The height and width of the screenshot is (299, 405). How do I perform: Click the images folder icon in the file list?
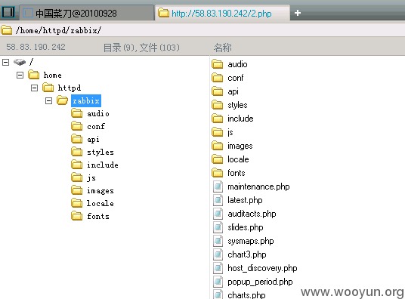217,146
